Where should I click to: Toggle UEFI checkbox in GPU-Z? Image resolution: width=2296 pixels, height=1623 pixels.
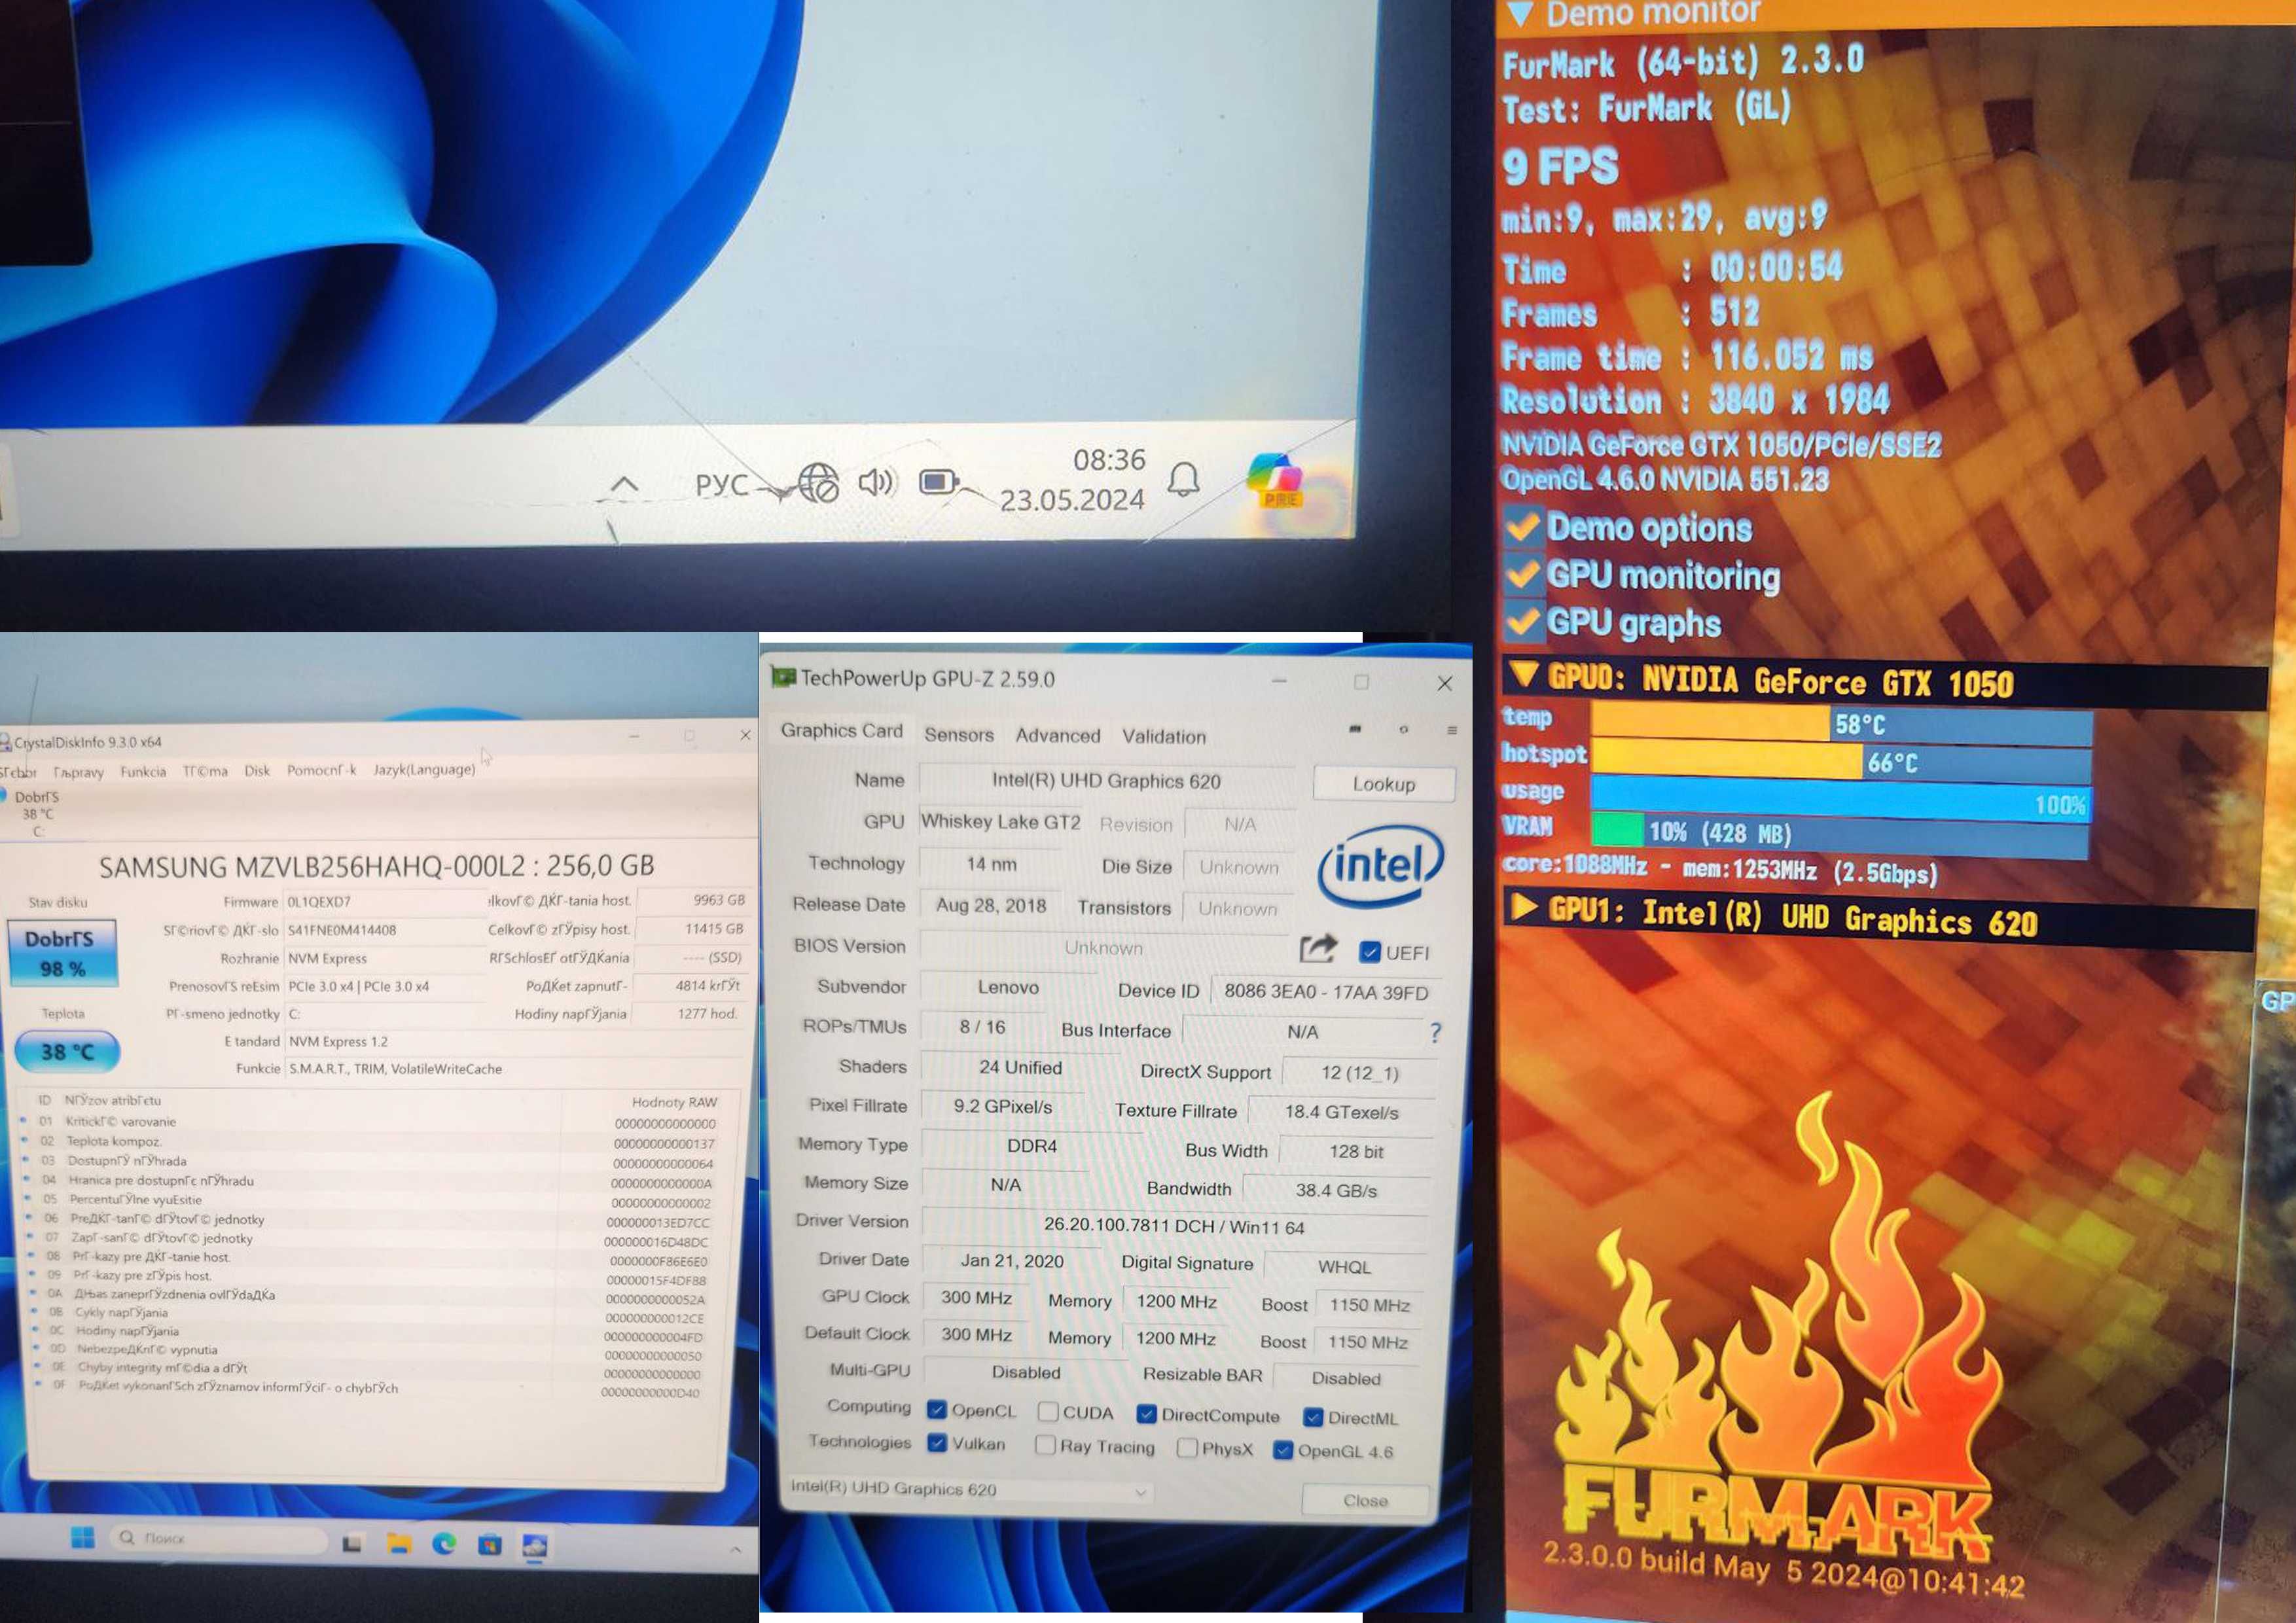1370,952
